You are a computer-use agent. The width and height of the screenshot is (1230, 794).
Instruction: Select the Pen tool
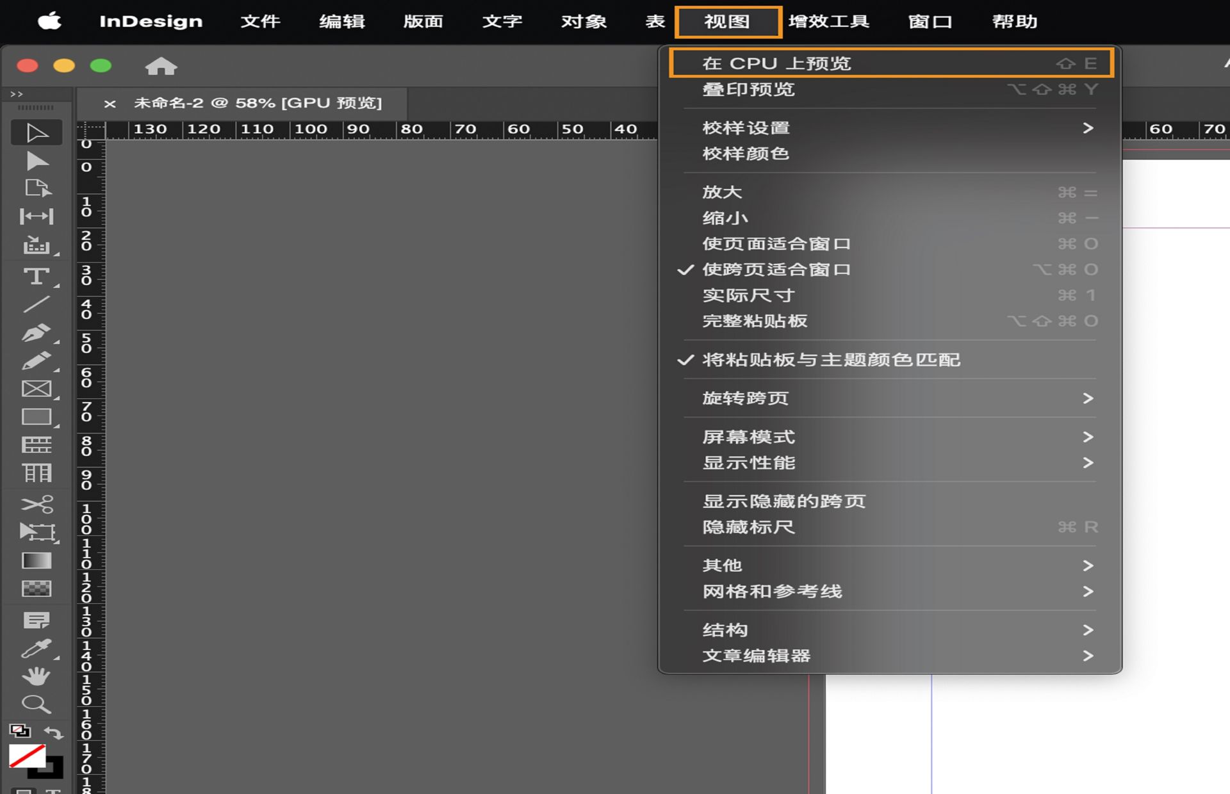(37, 332)
